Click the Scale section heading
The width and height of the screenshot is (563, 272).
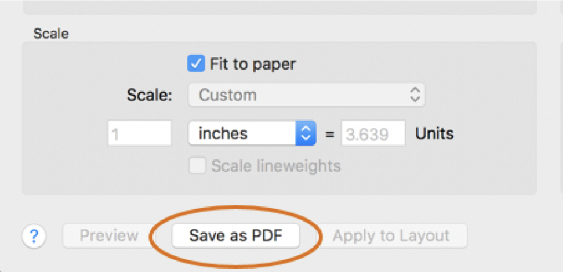click(x=51, y=34)
